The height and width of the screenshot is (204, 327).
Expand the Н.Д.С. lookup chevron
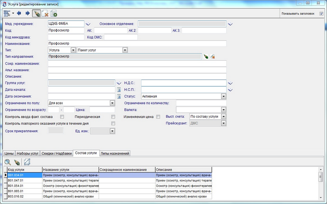point(230,83)
